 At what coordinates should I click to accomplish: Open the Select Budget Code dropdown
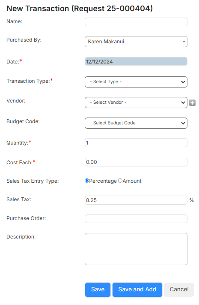tap(136, 123)
